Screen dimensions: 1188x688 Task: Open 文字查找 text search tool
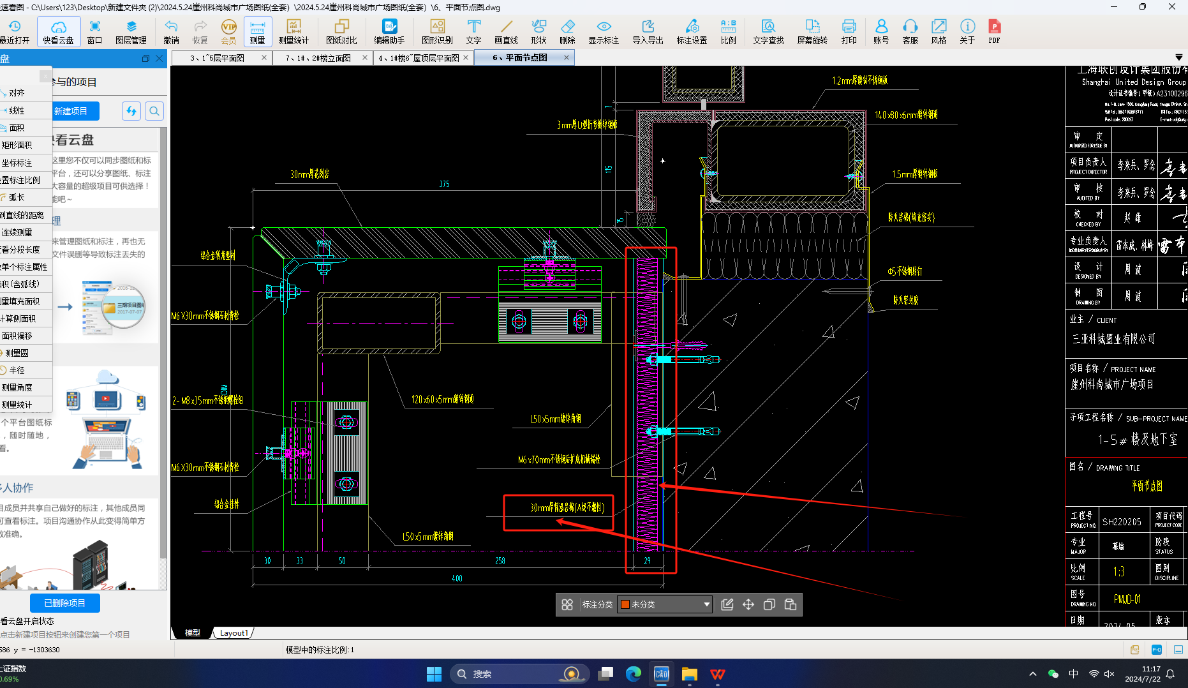pyautogui.click(x=768, y=32)
